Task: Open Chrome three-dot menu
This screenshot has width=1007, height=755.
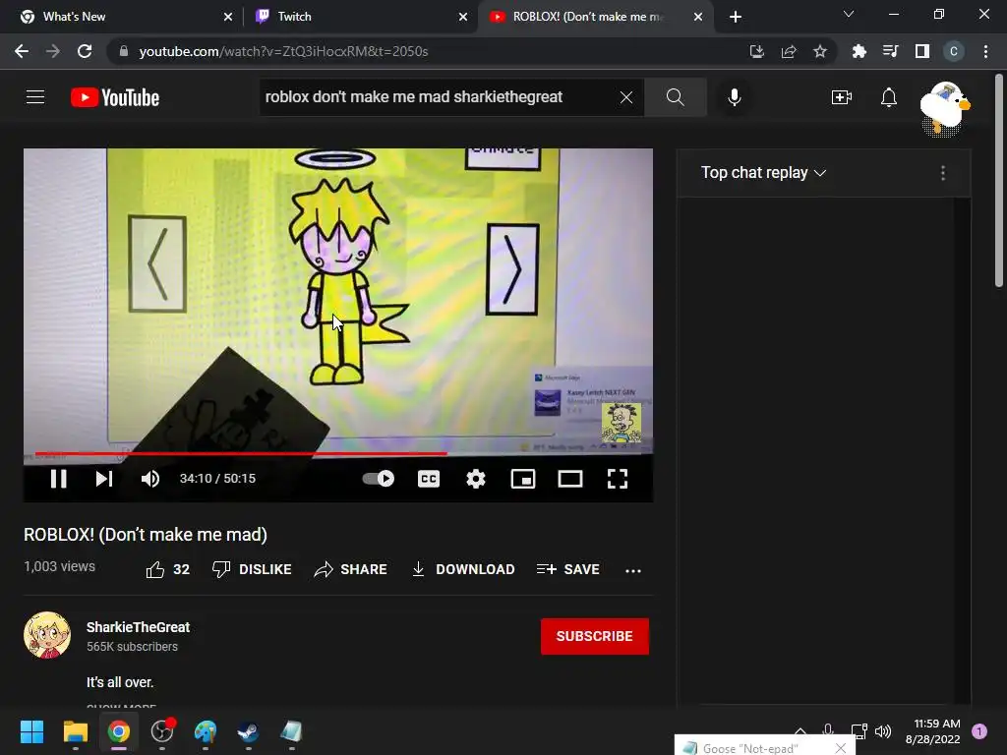Action: click(x=985, y=51)
